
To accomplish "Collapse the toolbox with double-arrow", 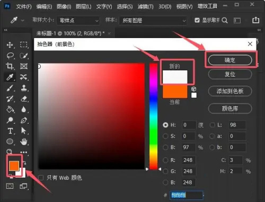I will pyautogui.click(x=6, y=30).
